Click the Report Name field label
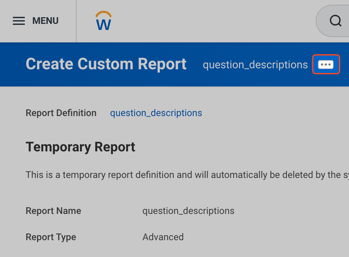Screen dimensions: 349x257 click(53, 211)
